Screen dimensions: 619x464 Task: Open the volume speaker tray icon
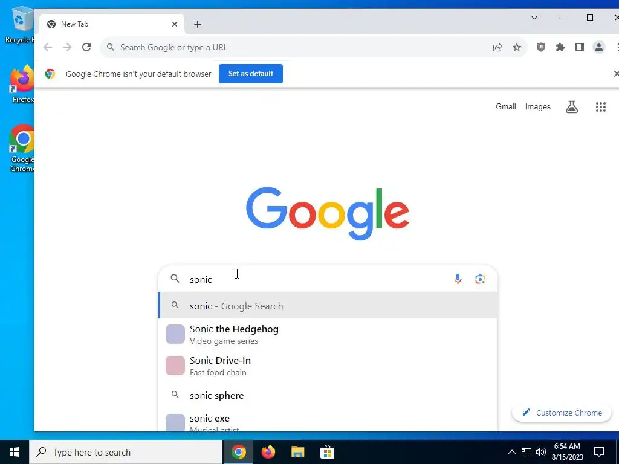coord(541,452)
